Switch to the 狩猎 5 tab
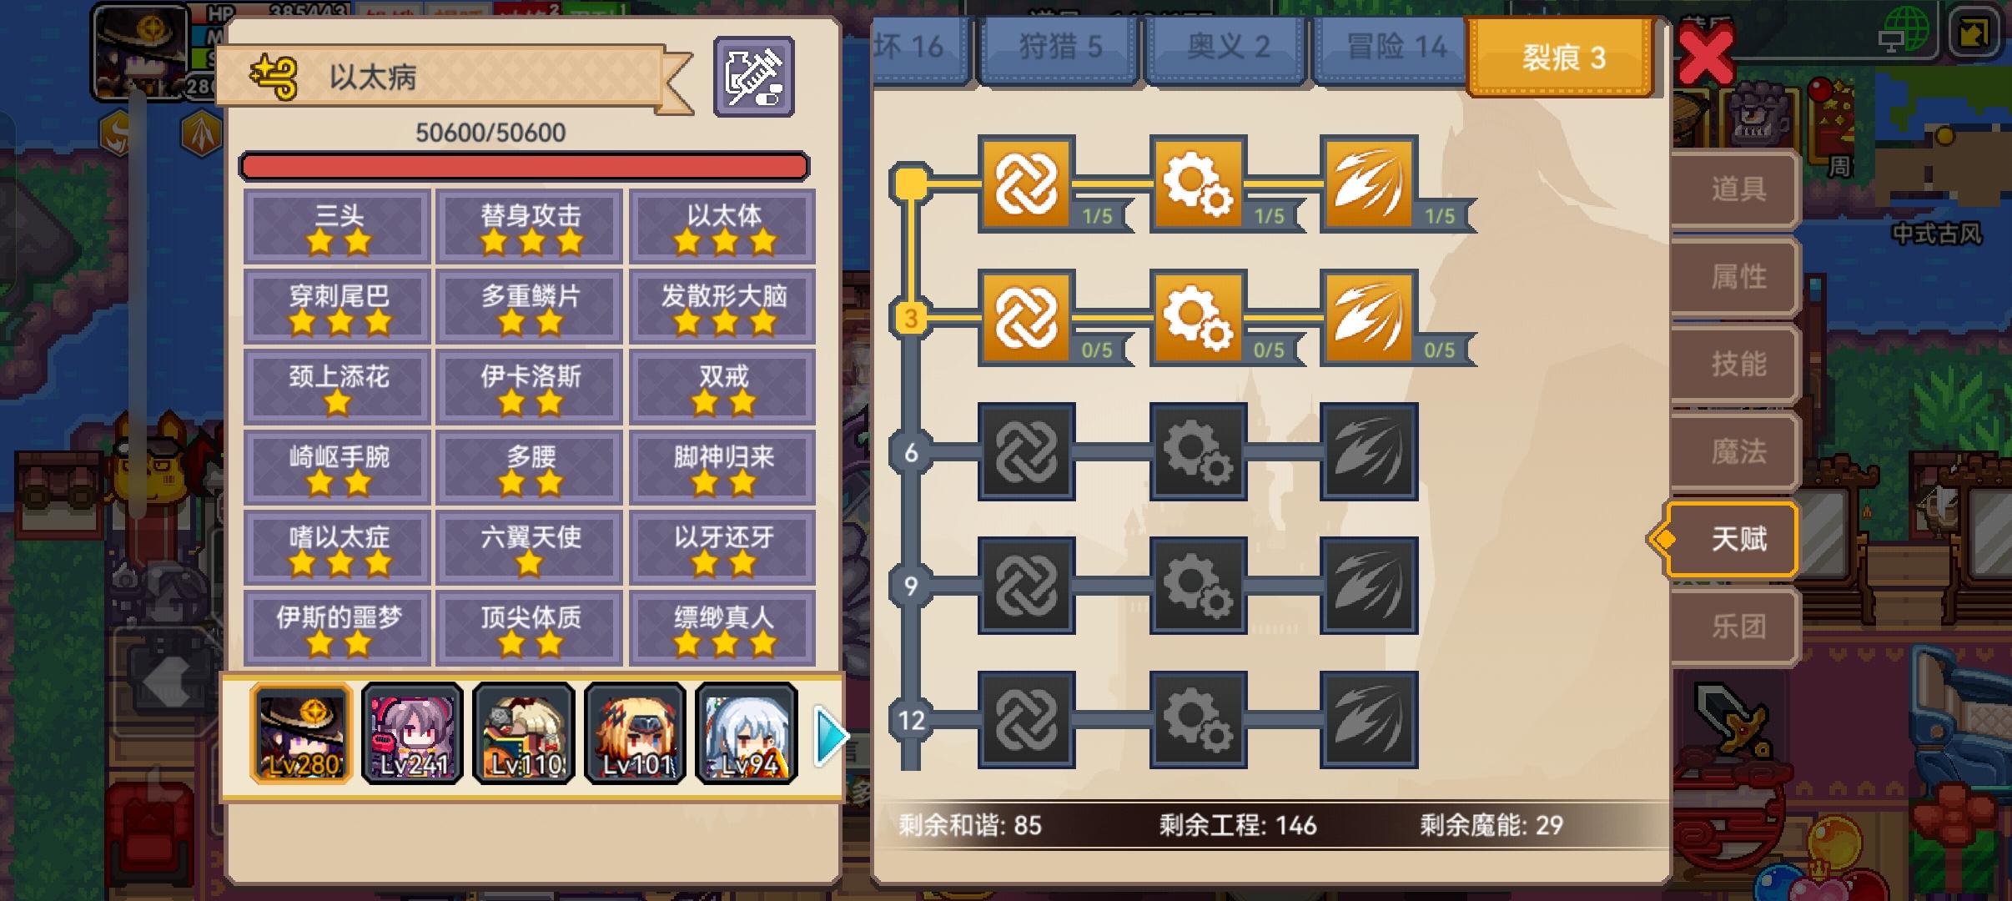This screenshot has width=2012, height=901. coord(1059,48)
